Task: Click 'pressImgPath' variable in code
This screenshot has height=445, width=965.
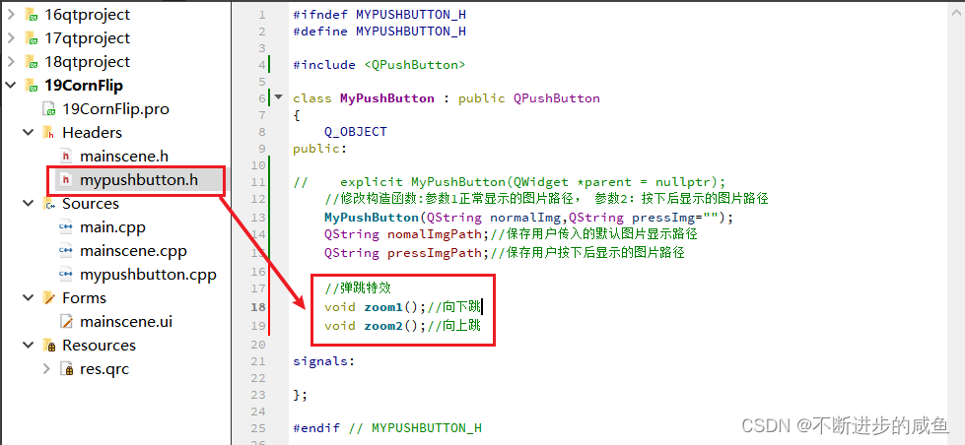Action: (435, 253)
